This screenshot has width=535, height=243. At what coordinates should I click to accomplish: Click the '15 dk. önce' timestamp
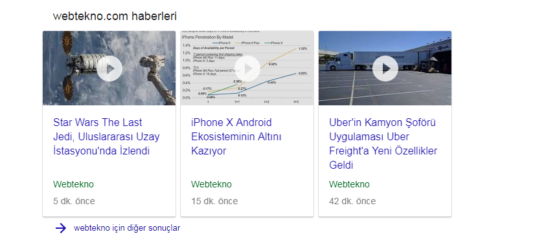(x=214, y=201)
